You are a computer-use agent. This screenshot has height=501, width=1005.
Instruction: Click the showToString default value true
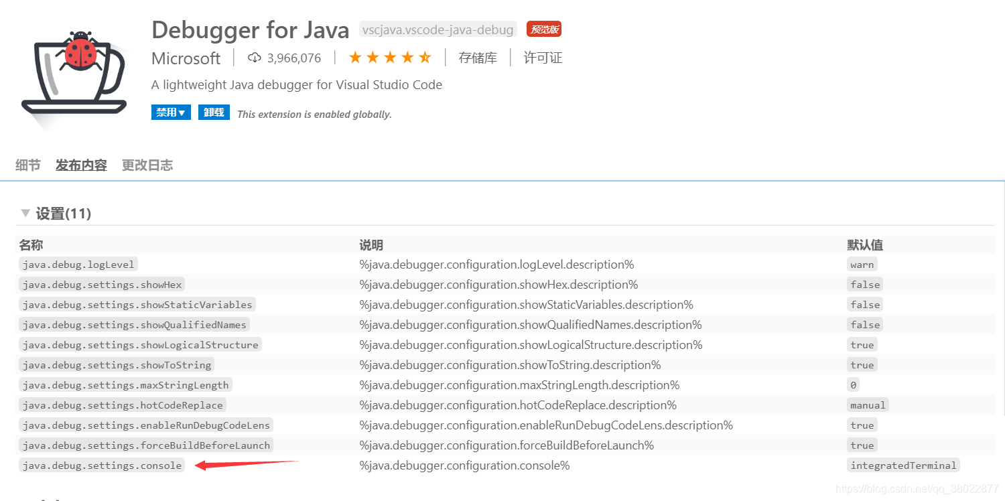point(862,365)
